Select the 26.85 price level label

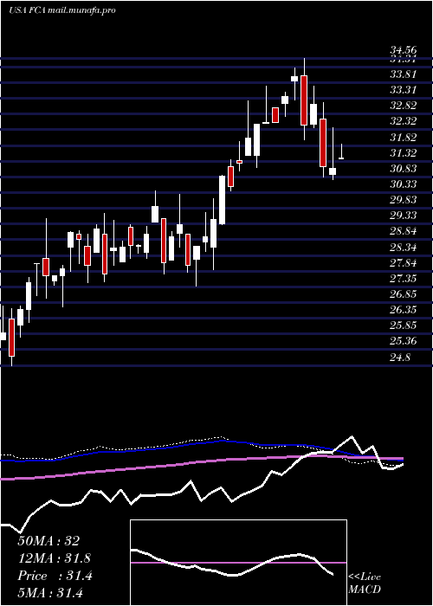[404, 294]
